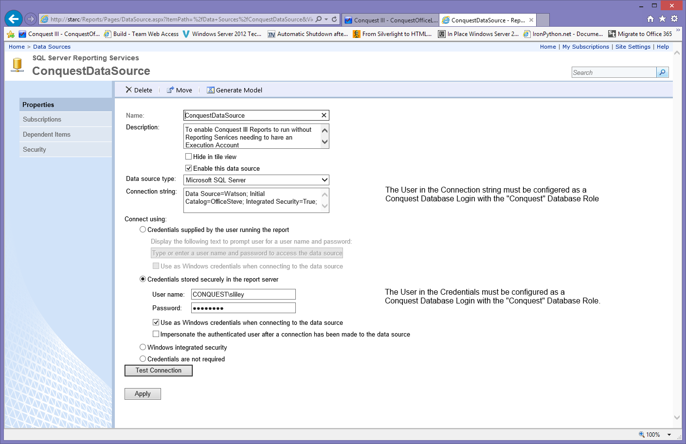Open Migrate to Office 365 bookmark
Viewport: 686px width, 444px height.
click(x=640, y=34)
